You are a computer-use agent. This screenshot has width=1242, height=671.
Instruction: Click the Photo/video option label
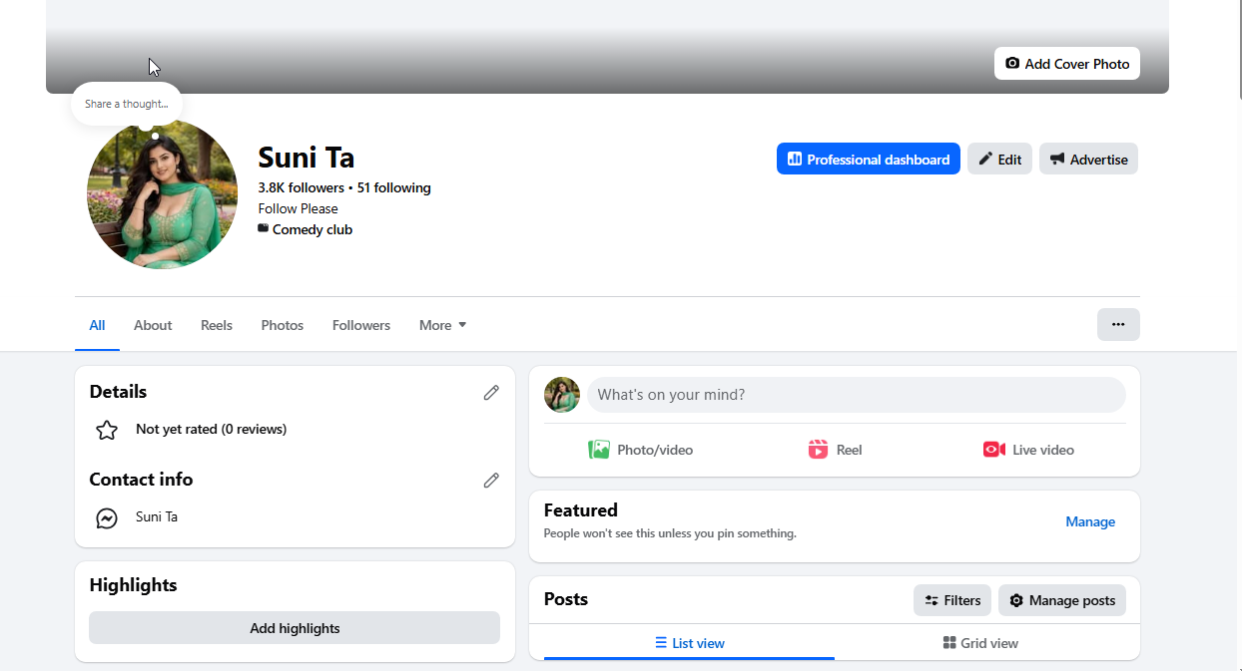point(655,450)
